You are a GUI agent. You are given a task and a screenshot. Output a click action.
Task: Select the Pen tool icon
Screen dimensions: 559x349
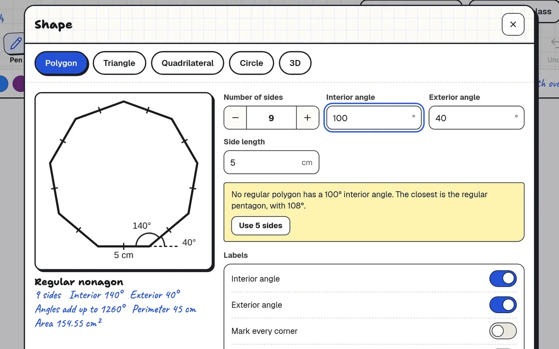[x=15, y=44]
